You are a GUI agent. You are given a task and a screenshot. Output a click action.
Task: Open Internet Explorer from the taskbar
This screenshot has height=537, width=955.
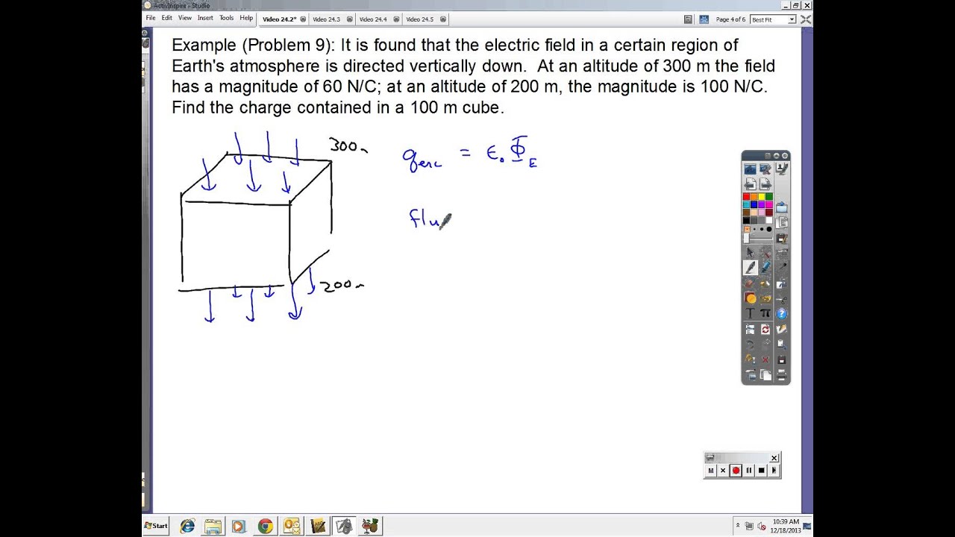point(187,527)
